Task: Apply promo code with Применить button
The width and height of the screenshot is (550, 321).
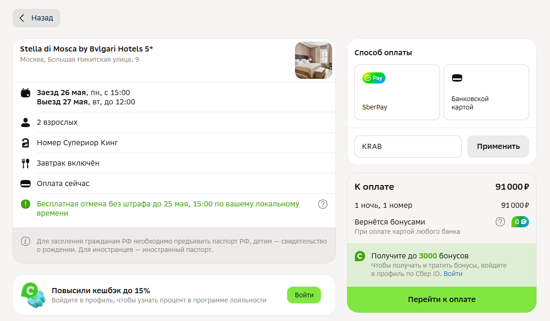Action: point(498,147)
